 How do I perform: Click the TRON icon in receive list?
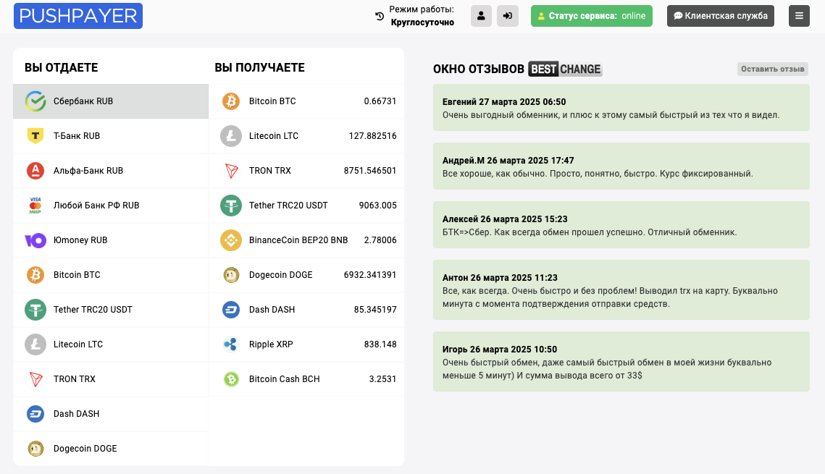coord(231,170)
